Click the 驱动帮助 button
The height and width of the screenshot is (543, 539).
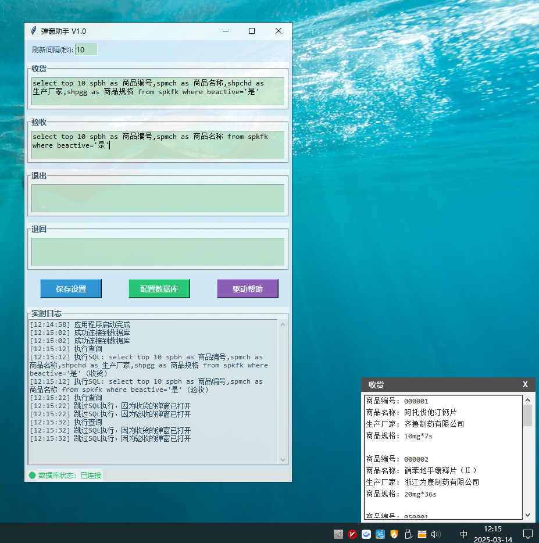248,289
